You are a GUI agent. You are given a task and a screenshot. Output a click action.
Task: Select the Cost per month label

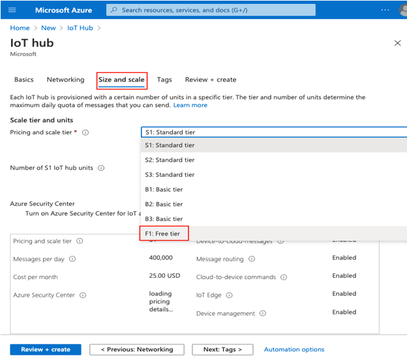click(36, 277)
